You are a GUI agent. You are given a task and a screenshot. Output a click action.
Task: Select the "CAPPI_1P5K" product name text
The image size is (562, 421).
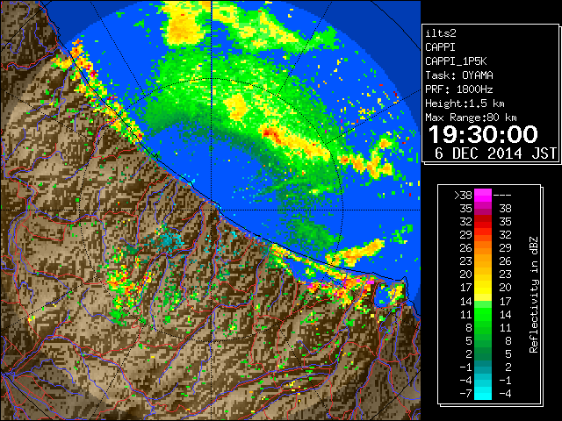tap(456, 61)
